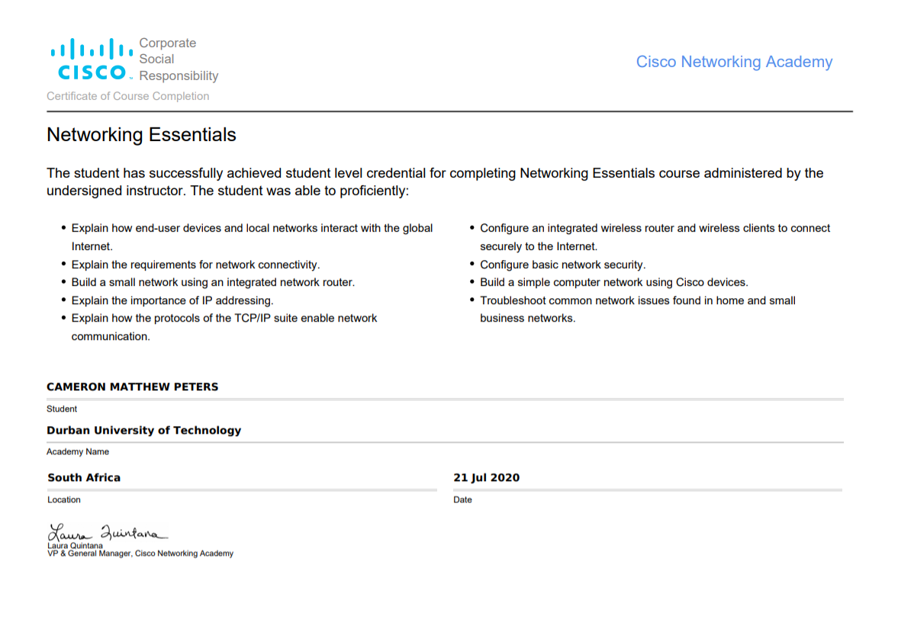Click the integrated wireless router bullet
The image size is (898, 632).
pyautogui.click(x=655, y=229)
